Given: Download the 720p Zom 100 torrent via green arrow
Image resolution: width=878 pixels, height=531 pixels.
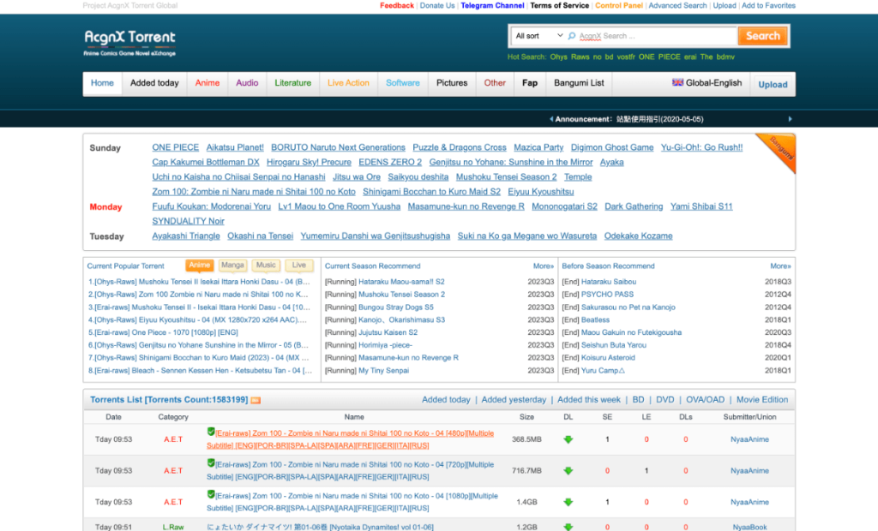Looking at the screenshot, I should [x=568, y=470].
